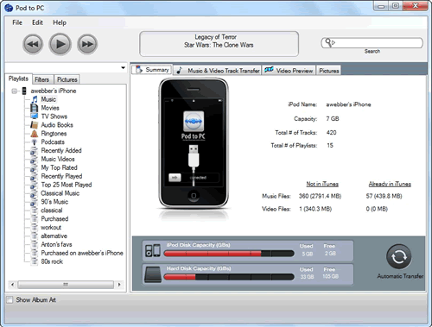The width and height of the screenshot is (432, 327).
Task: Click the Recently Added smart playlist icon
Action: (34, 151)
